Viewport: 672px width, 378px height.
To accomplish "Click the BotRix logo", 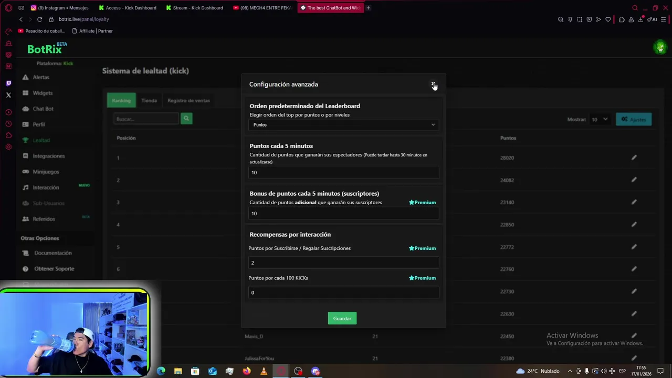I will 47,48.
